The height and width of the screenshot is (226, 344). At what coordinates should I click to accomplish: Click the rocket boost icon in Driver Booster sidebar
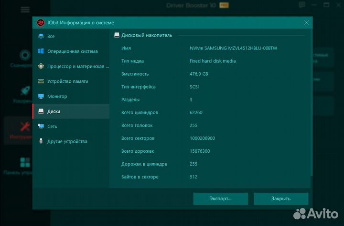[25, 91]
